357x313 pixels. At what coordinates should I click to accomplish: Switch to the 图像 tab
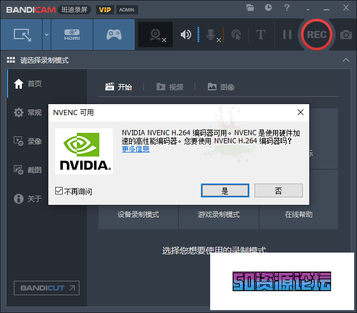(221, 87)
